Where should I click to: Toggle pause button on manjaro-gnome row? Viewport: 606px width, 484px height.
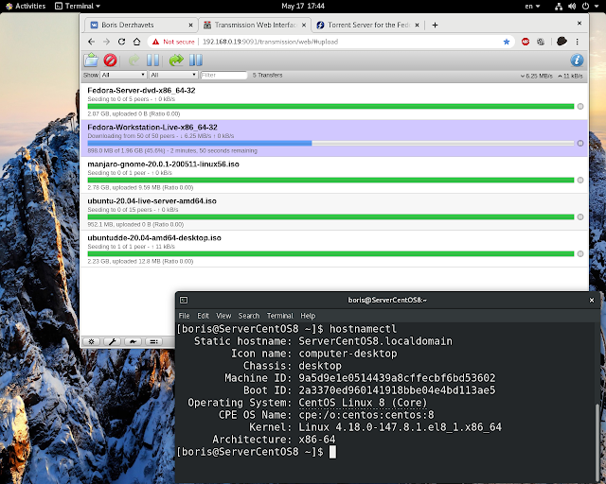(580, 181)
